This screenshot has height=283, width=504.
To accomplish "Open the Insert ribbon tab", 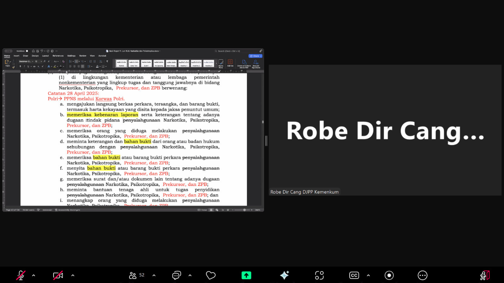I will (x=17, y=56).
